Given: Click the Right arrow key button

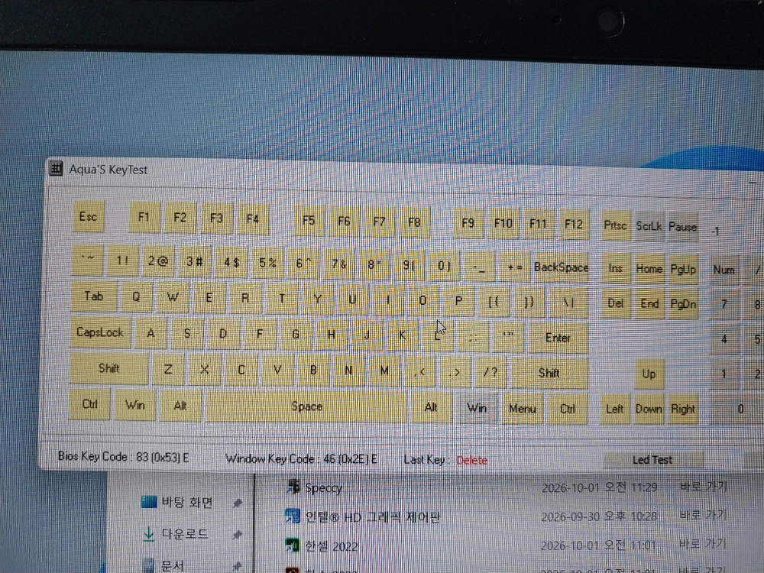Looking at the screenshot, I should (682, 410).
